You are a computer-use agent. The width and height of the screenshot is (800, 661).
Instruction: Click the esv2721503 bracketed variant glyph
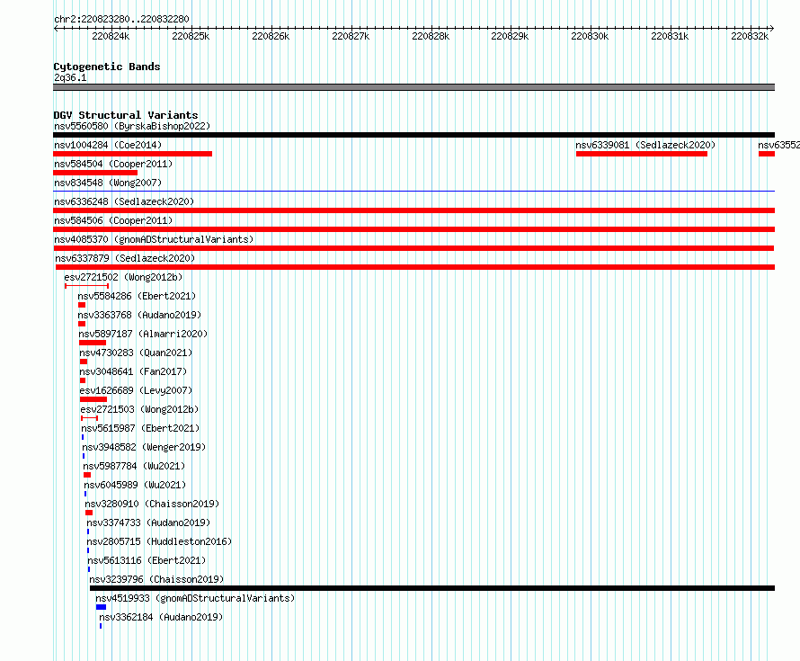tap(89, 418)
